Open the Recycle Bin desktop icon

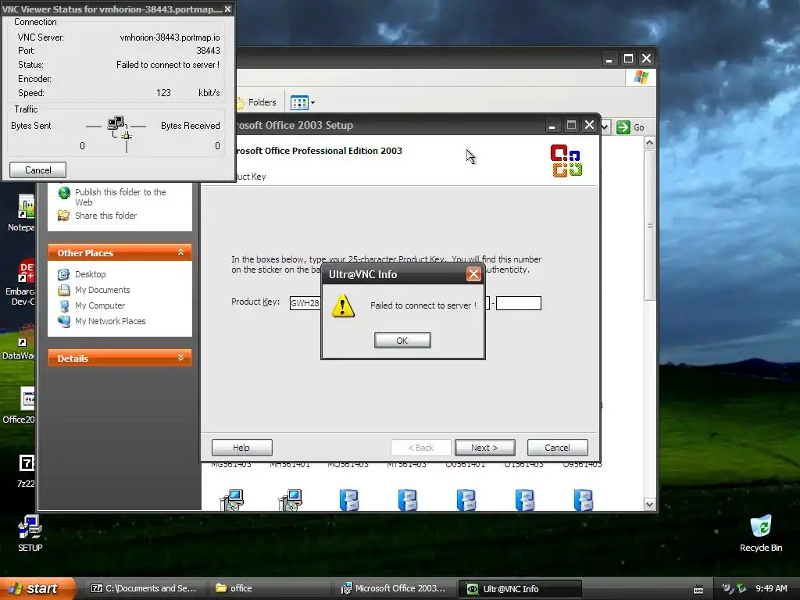click(x=761, y=533)
